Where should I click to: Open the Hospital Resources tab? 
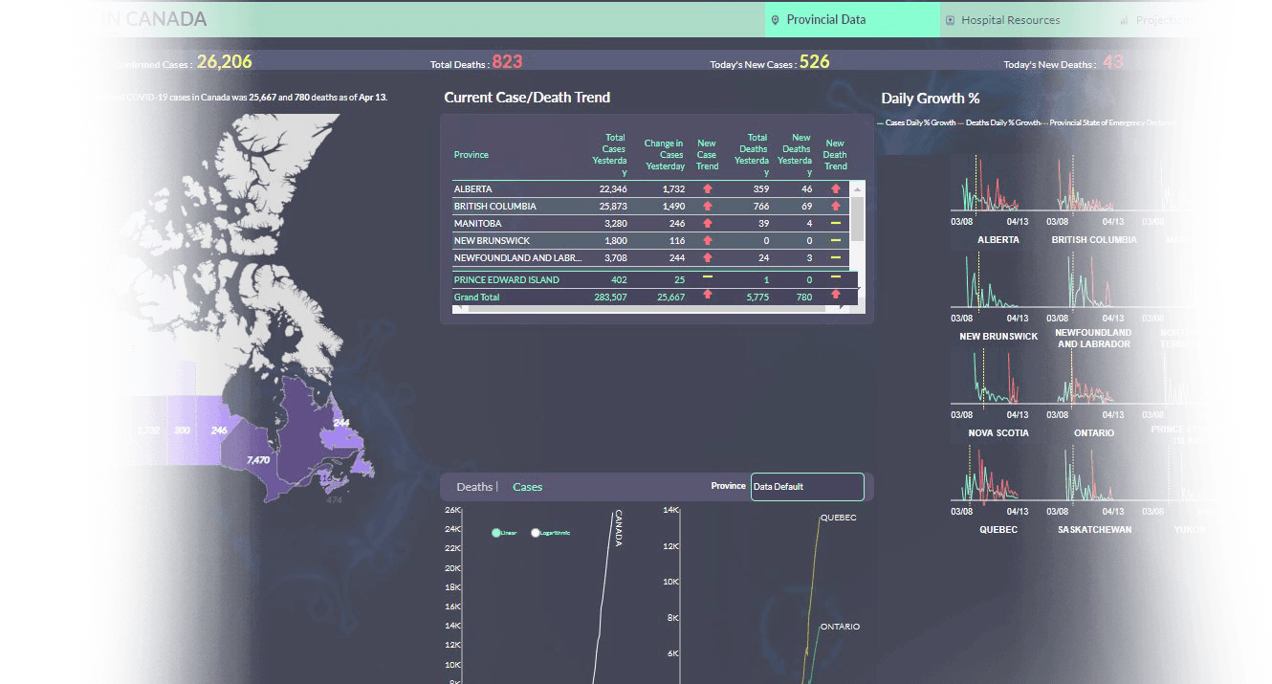click(x=1010, y=20)
